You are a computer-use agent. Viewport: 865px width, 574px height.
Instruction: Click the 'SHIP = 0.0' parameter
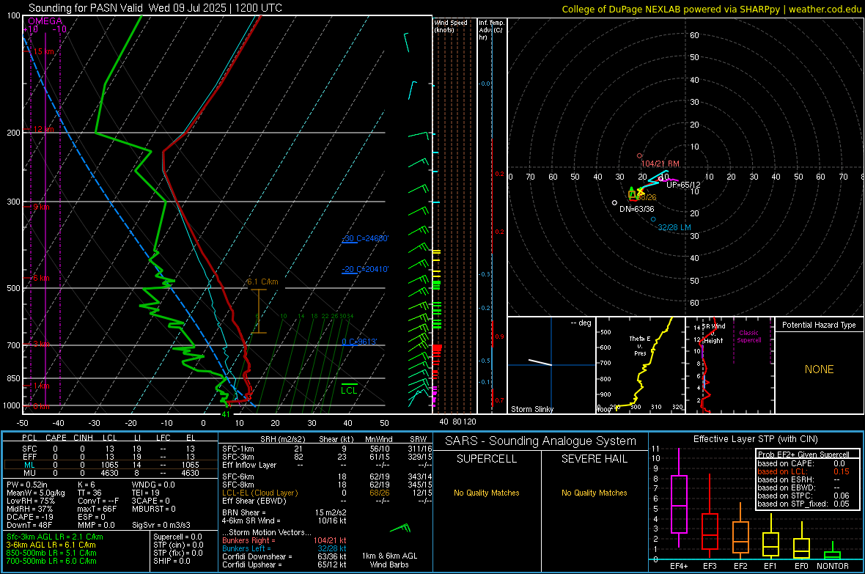coord(172,561)
